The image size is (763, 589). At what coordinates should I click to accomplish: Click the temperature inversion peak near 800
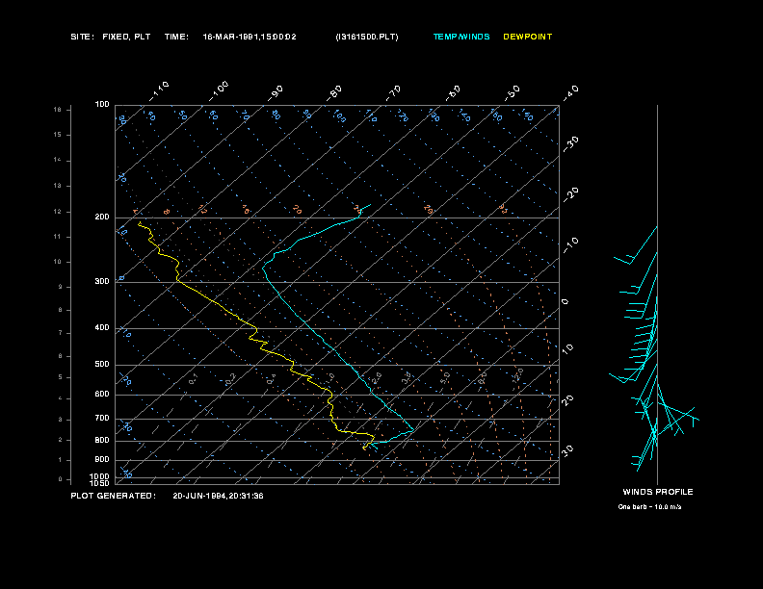413,430
